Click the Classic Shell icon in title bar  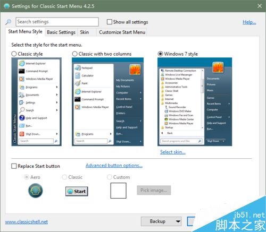click(6, 6)
